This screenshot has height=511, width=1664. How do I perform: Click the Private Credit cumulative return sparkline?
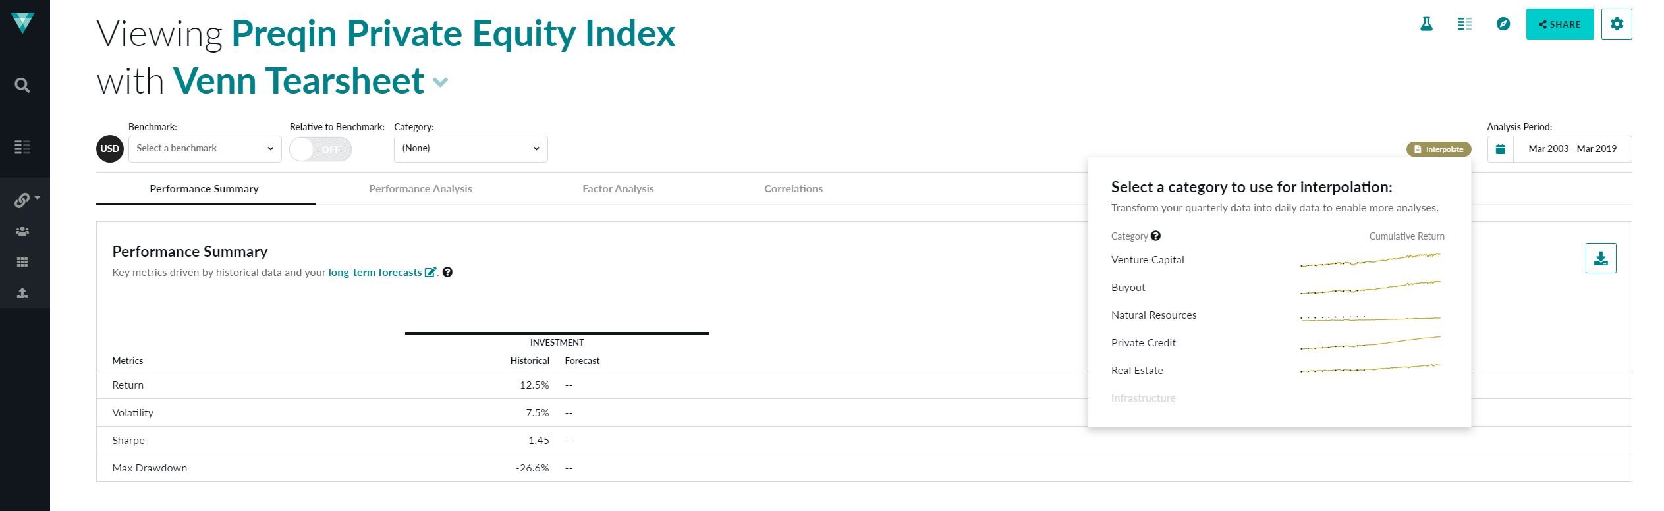(x=1370, y=342)
